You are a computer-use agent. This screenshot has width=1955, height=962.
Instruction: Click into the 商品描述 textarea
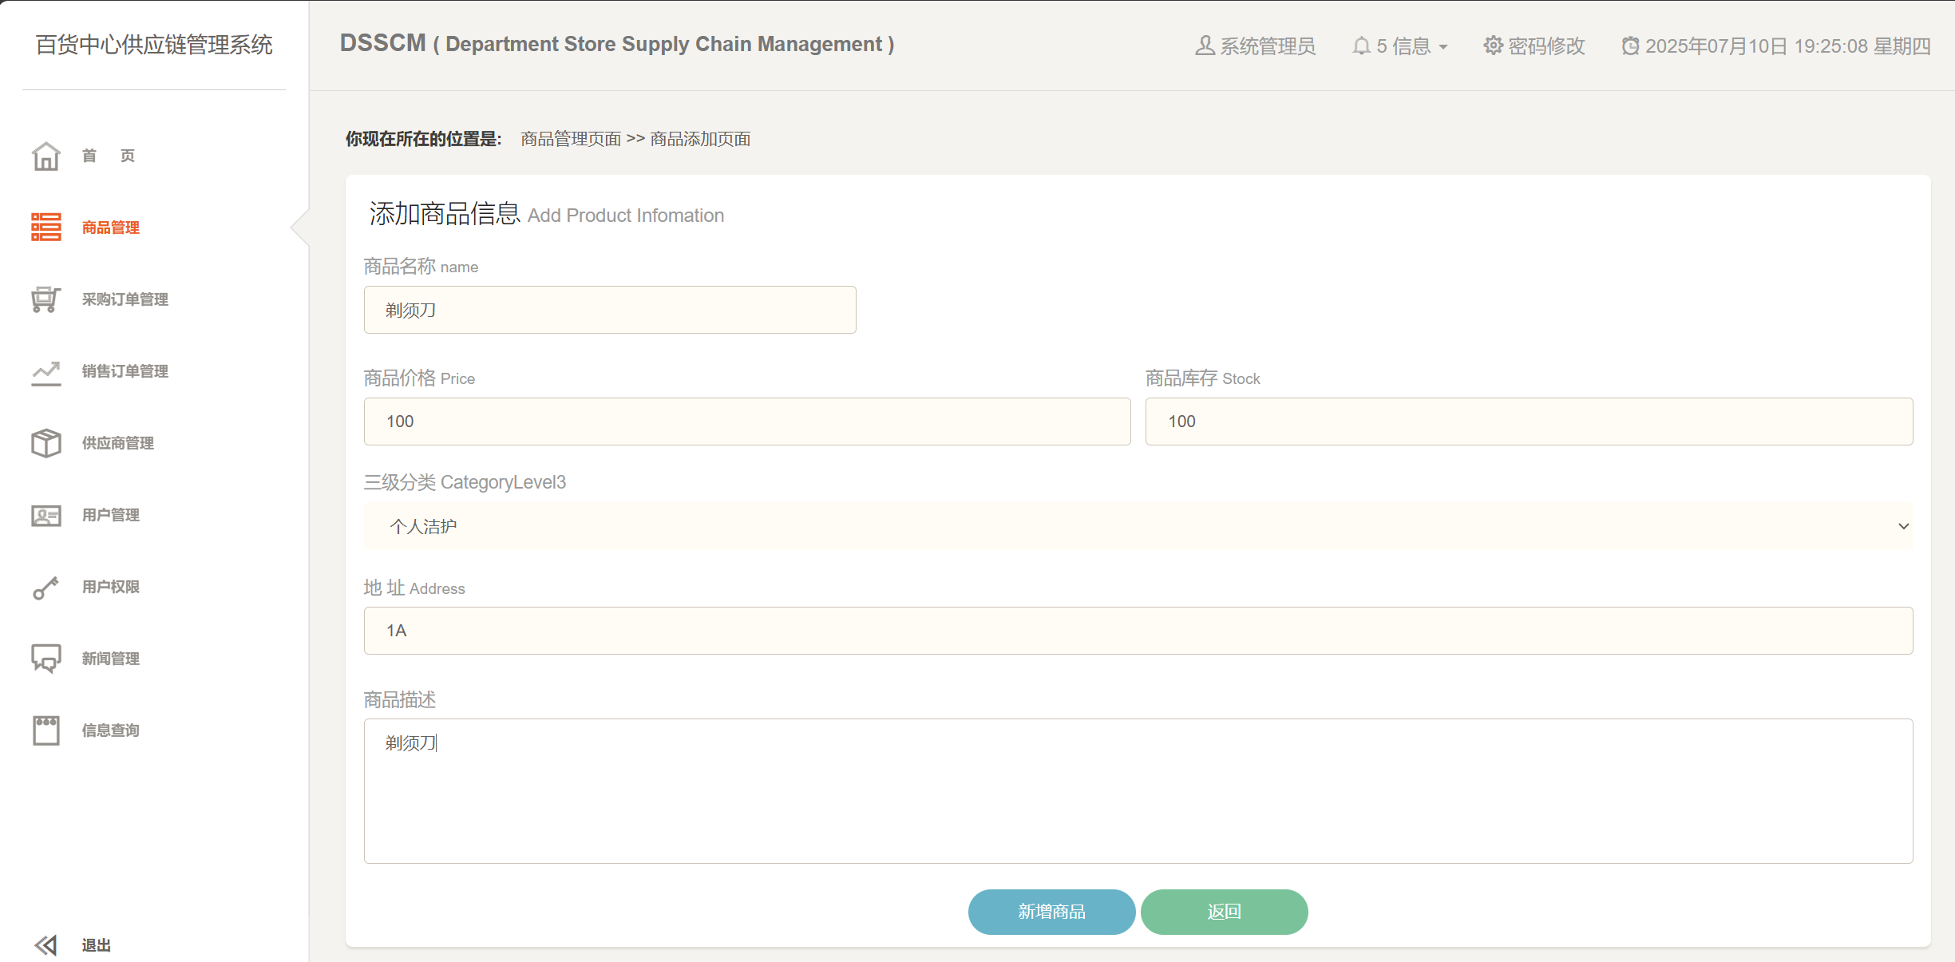tap(1138, 790)
